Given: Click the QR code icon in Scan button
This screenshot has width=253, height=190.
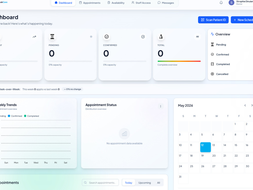Looking at the screenshot, I should 203,20.
